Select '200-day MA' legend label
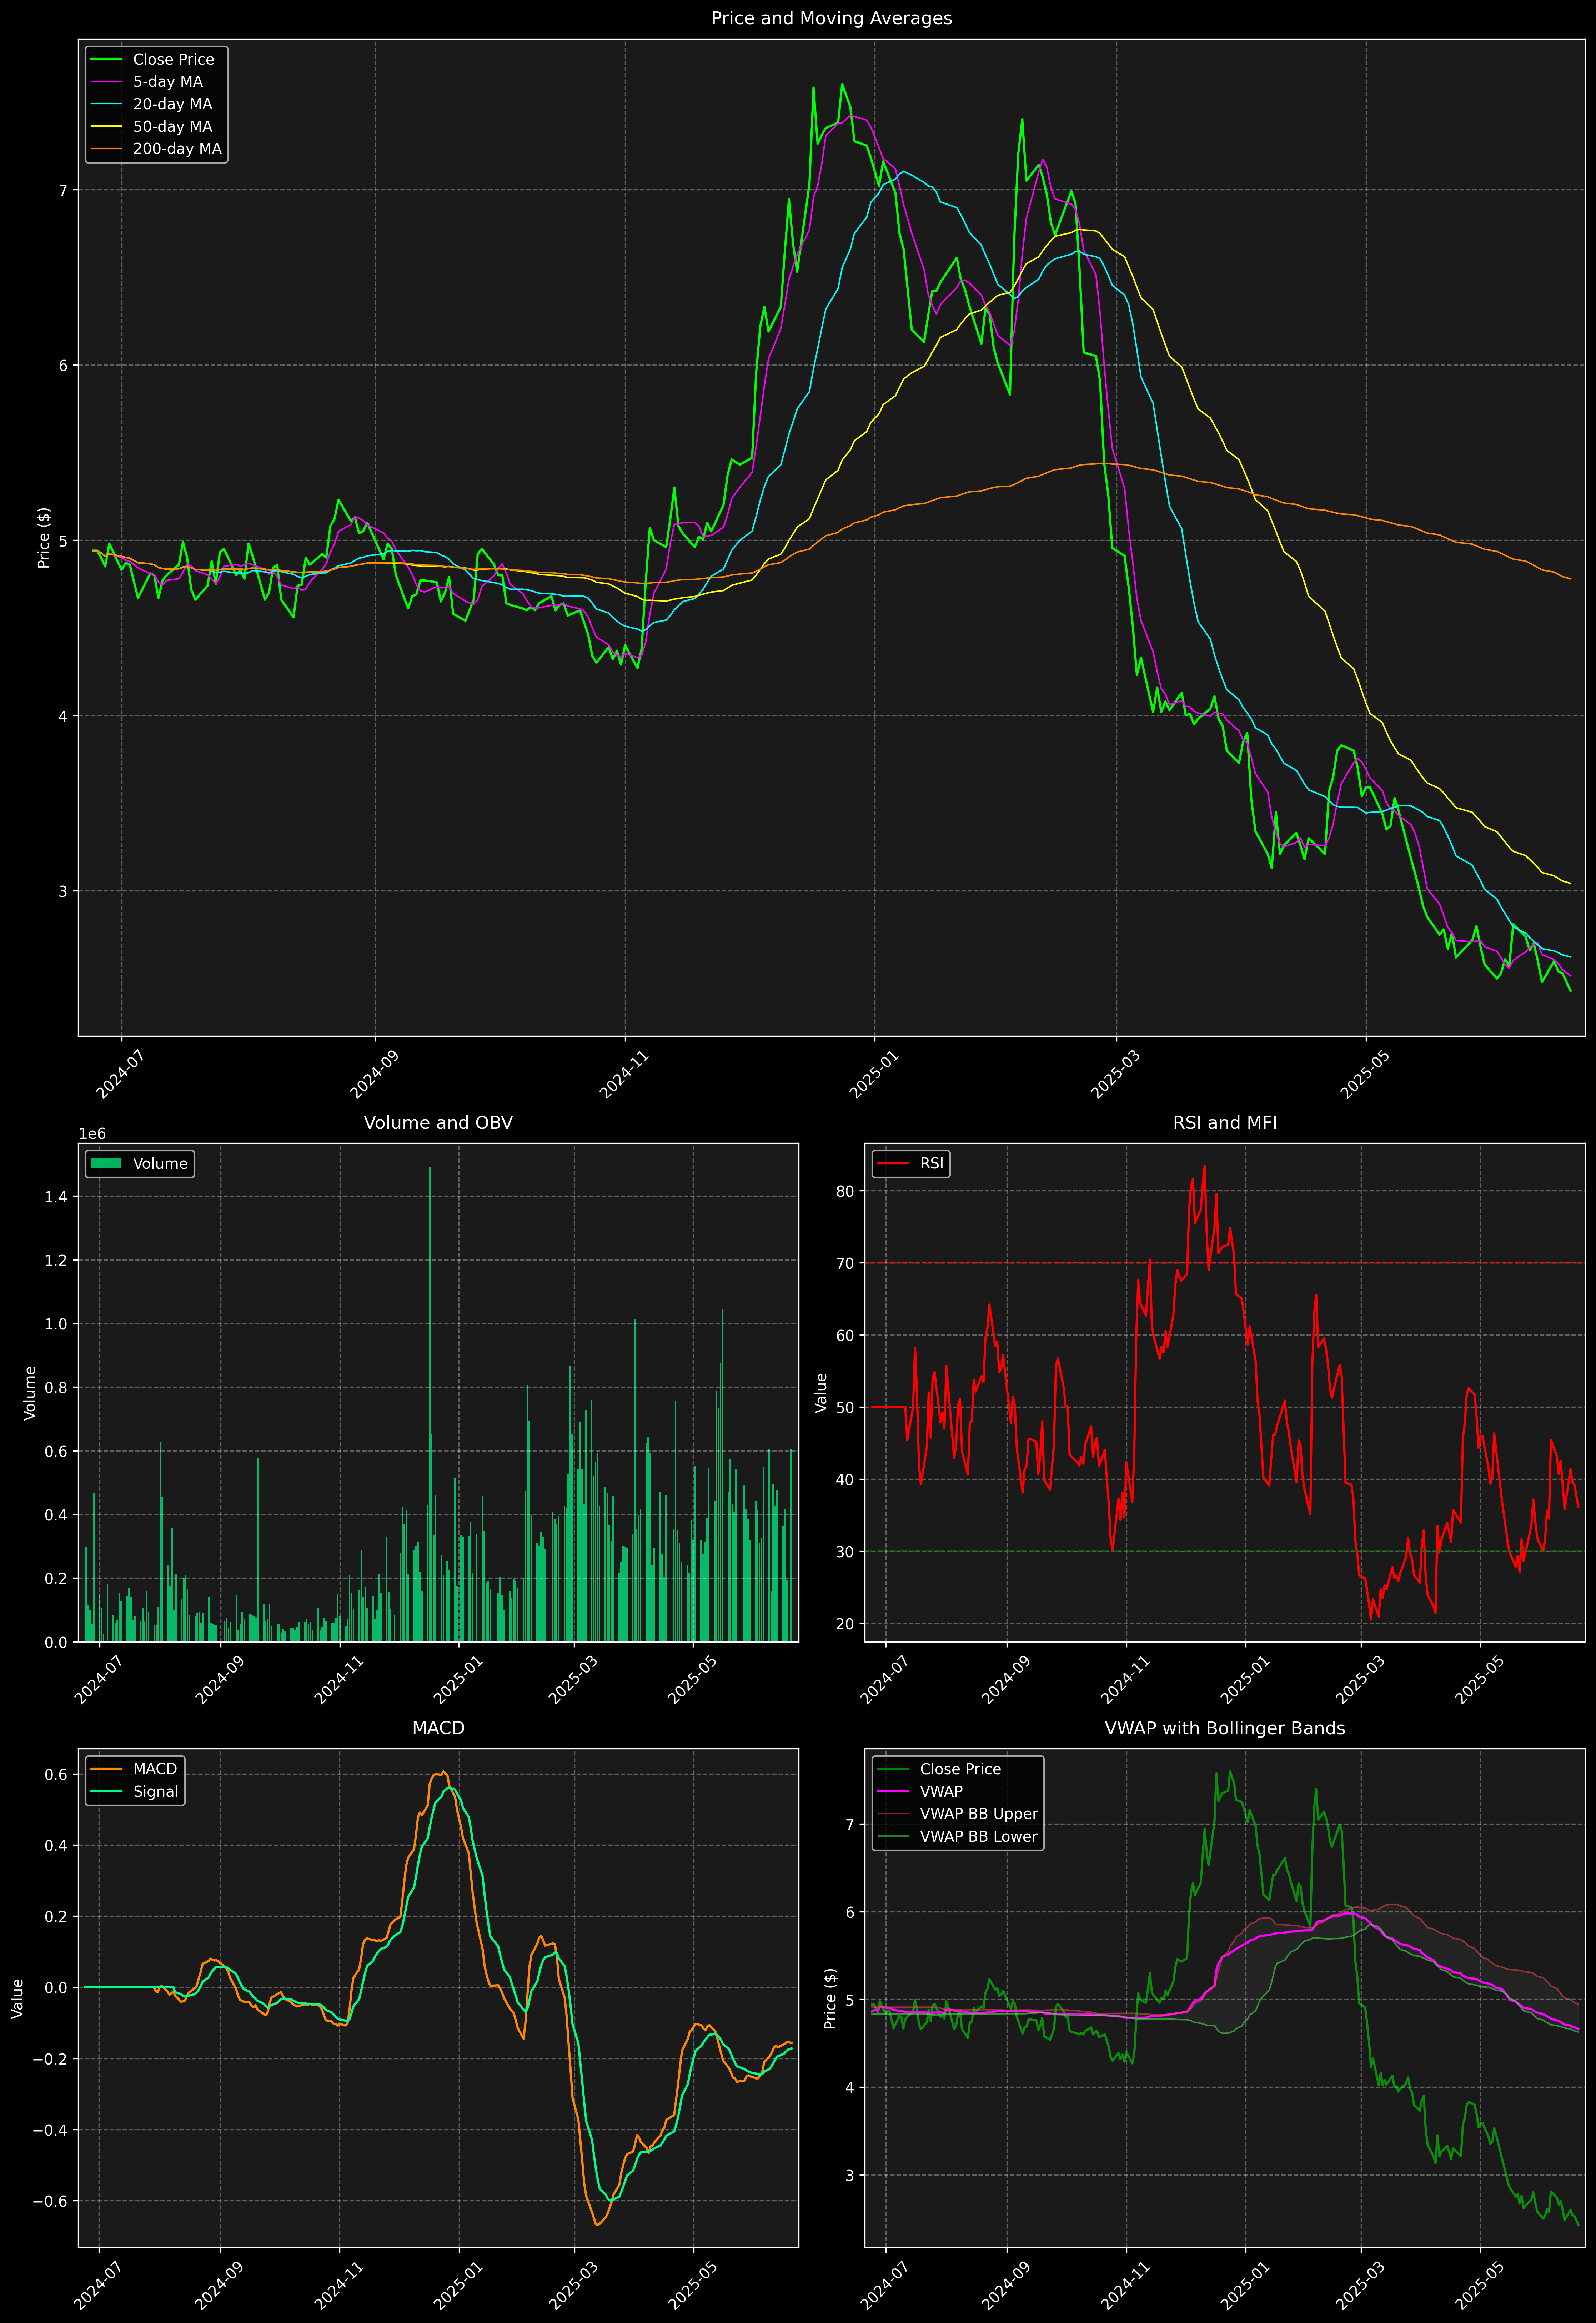The height and width of the screenshot is (2323, 1596). pos(177,149)
